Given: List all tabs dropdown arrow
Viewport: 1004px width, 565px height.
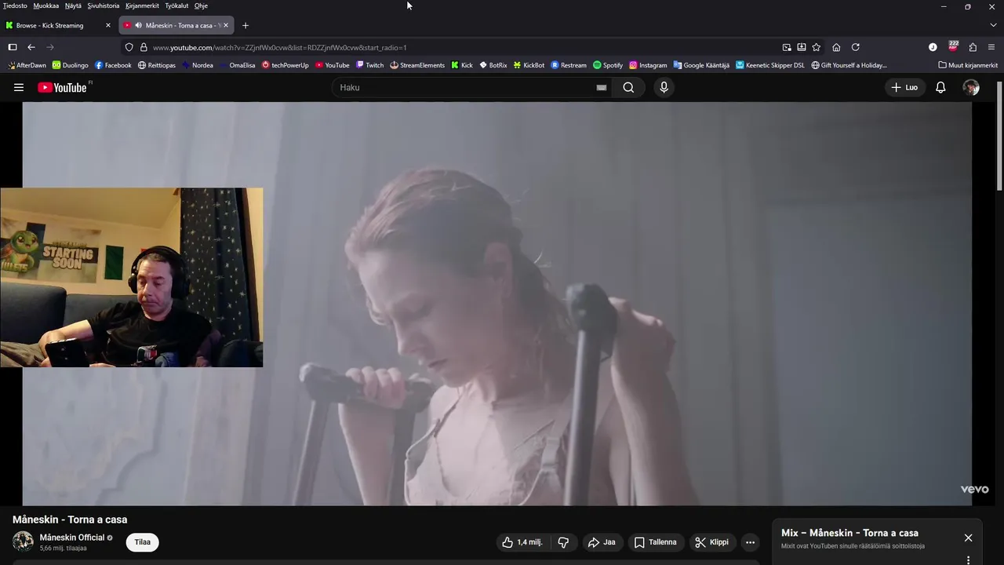Looking at the screenshot, I should (993, 25).
